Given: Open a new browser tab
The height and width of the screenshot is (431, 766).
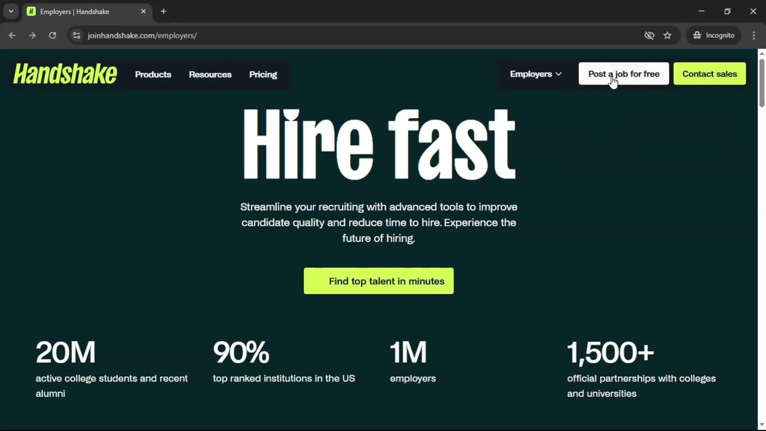Looking at the screenshot, I should pyautogui.click(x=164, y=12).
